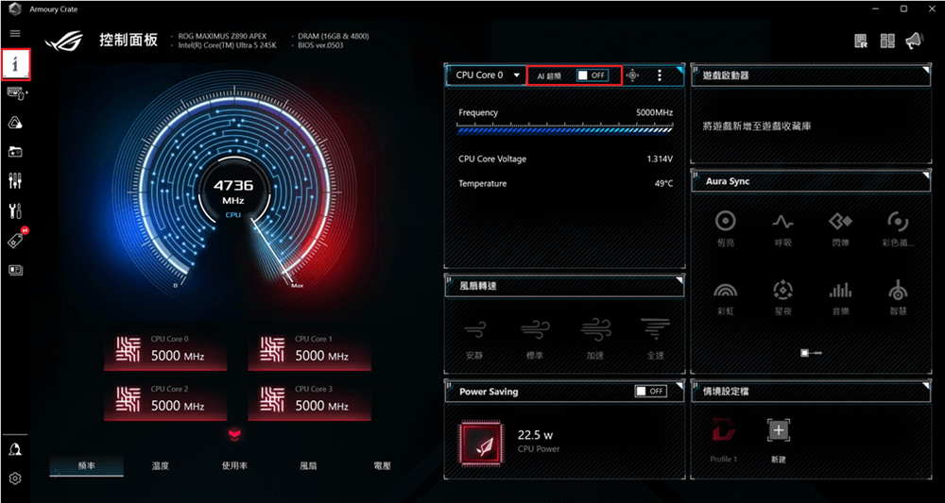Click the target crosshair icon beside AI overclock

pos(632,75)
